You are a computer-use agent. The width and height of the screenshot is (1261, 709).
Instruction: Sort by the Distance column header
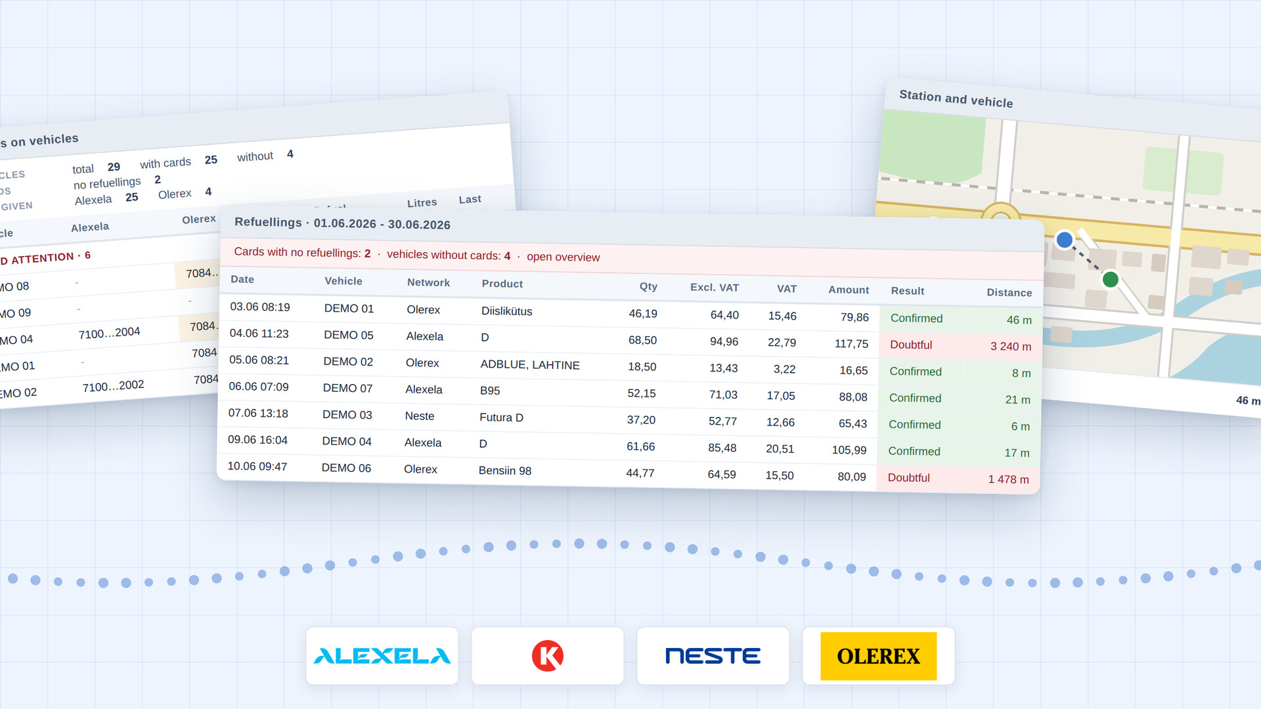(1009, 292)
